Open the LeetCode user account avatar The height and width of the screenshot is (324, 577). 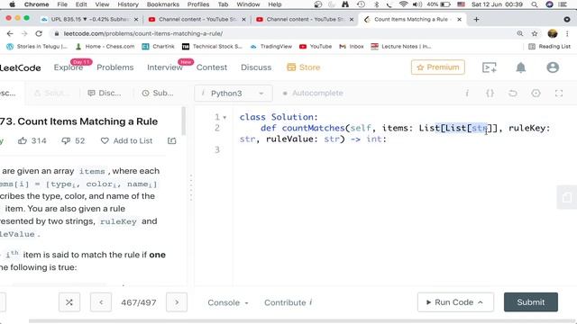tap(553, 67)
